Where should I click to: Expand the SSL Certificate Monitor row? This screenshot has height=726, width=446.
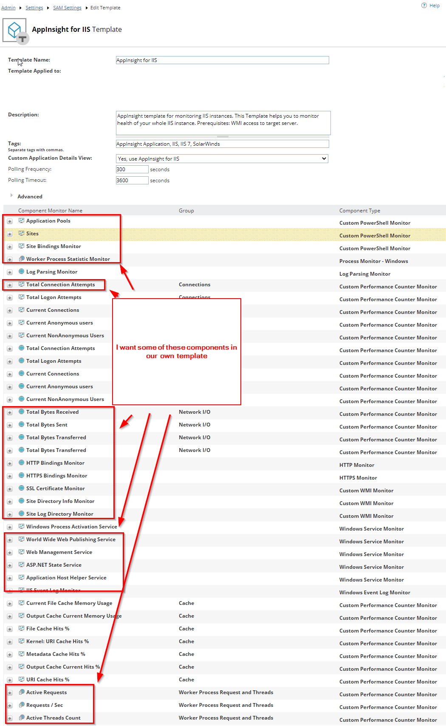click(x=10, y=489)
